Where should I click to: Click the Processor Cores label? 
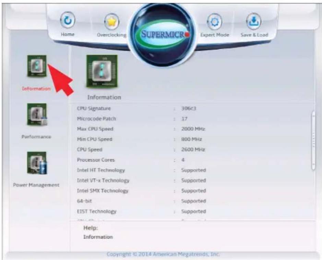pyautogui.click(x=96, y=160)
